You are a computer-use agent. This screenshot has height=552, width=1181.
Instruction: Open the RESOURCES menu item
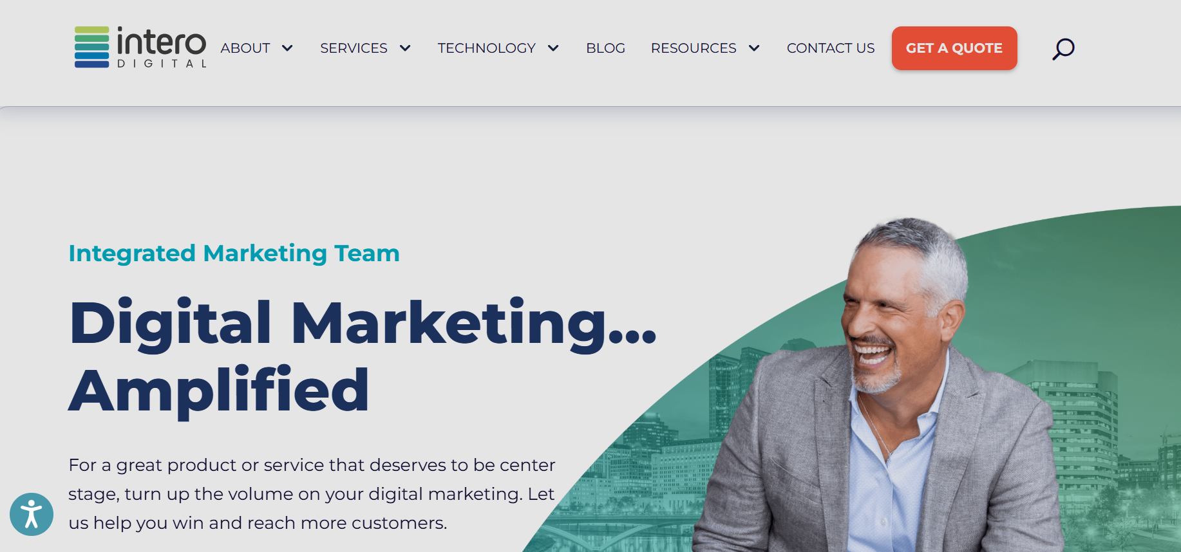(694, 48)
